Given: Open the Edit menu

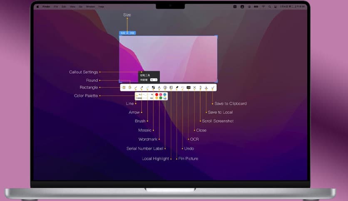Looking at the screenshot, I should [64, 7].
